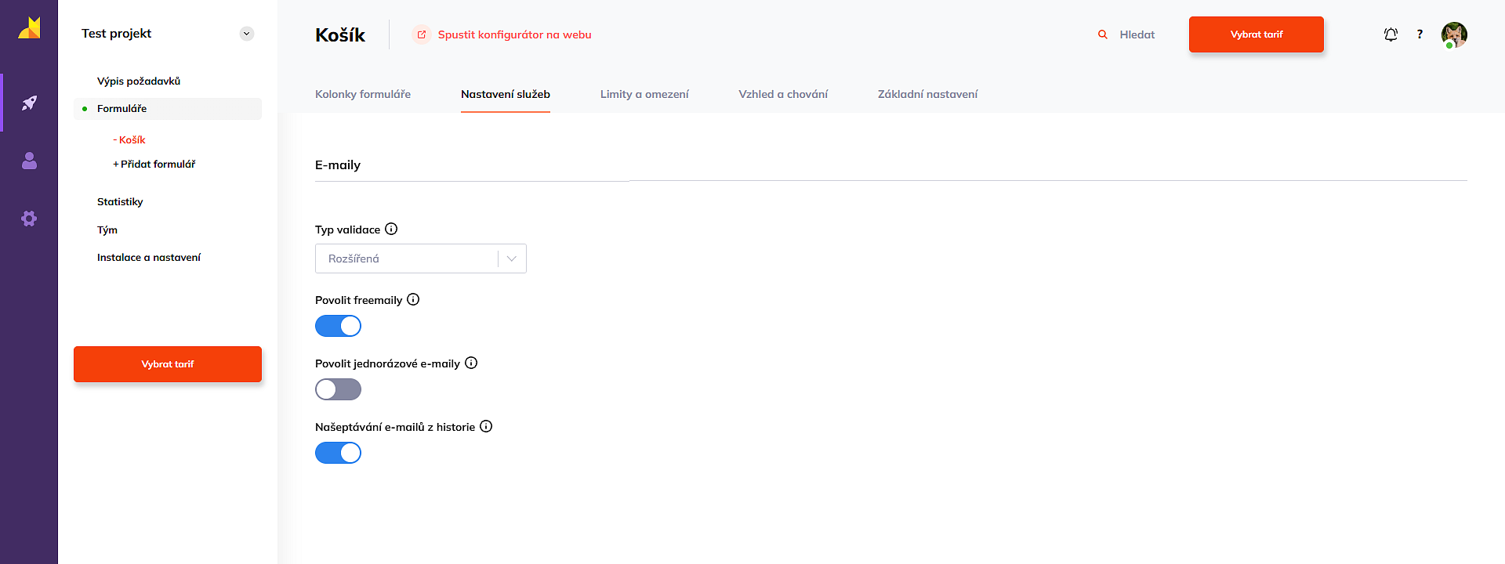Open the Vzhled a chování tab

tap(783, 94)
